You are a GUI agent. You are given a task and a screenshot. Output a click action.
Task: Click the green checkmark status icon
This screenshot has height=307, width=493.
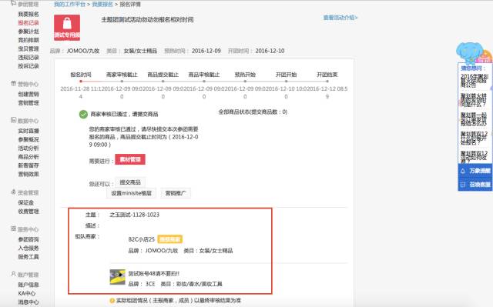point(83,115)
